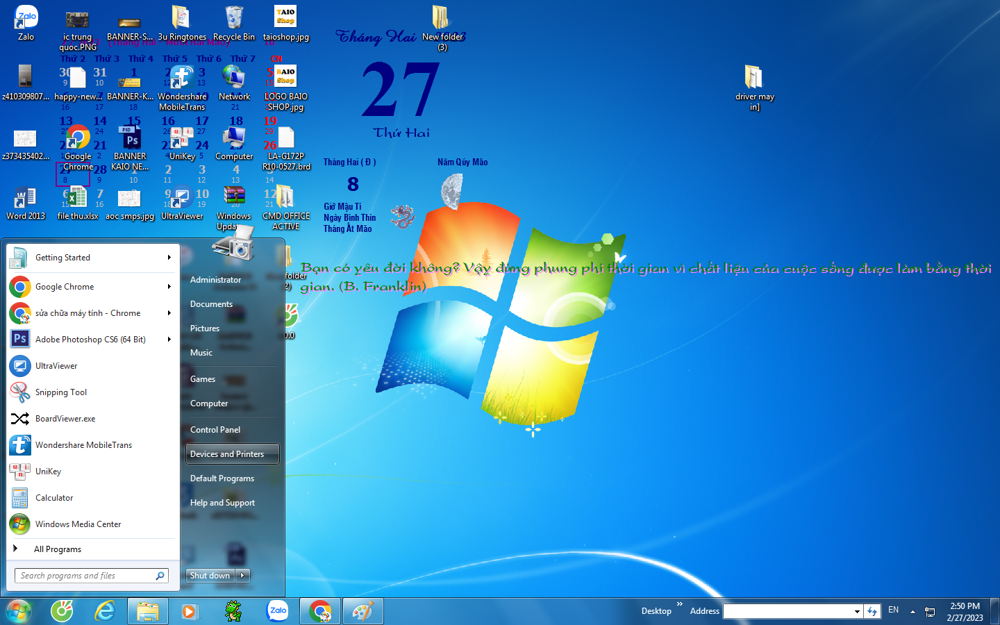The width and height of the screenshot is (1000, 625).
Task: Select the LA-G172P R10-0527.brd desktop file
Action: pos(285,147)
